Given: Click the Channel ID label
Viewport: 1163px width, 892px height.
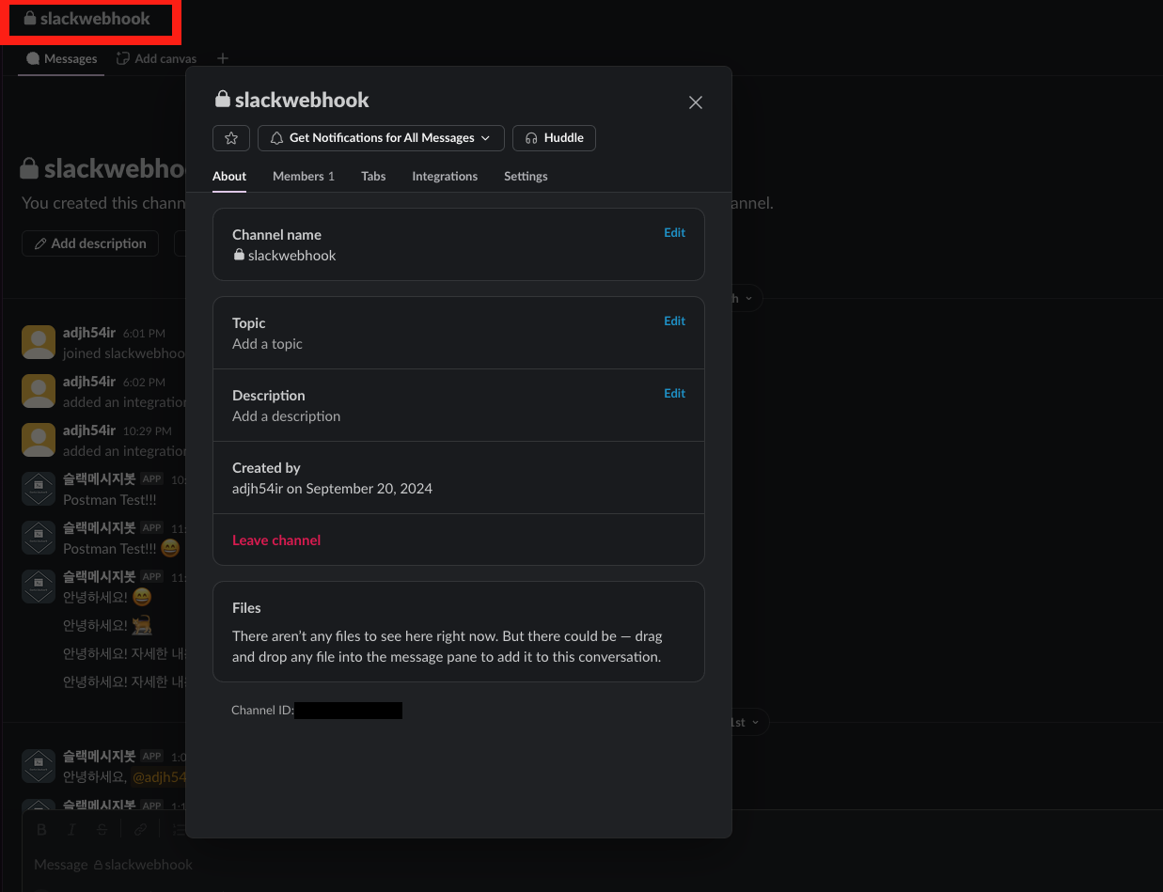Looking at the screenshot, I should point(262,711).
